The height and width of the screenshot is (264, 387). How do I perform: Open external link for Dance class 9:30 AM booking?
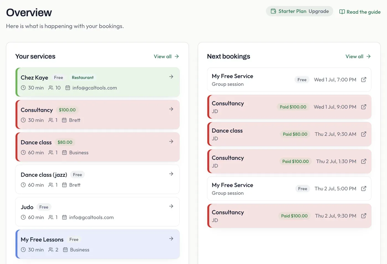click(x=364, y=134)
